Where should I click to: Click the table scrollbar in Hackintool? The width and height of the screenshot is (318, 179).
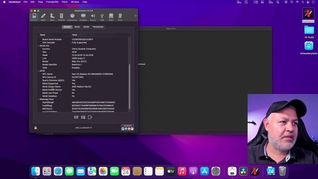(129, 87)
